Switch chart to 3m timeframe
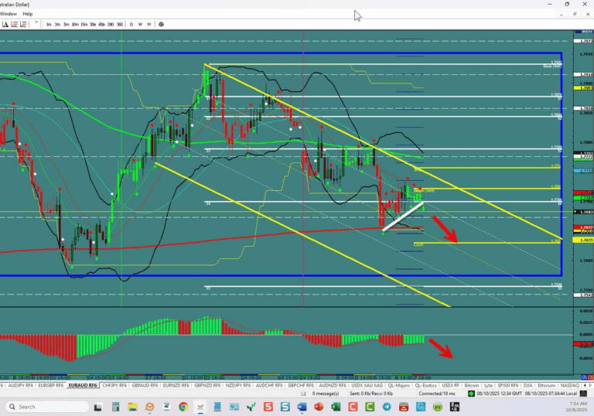This screenshot has width=594, height=416. (57, 24)
